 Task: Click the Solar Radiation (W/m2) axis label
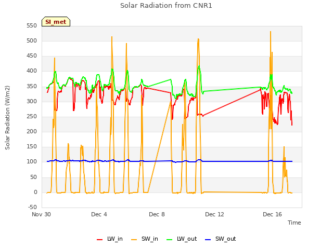(7, 118)
